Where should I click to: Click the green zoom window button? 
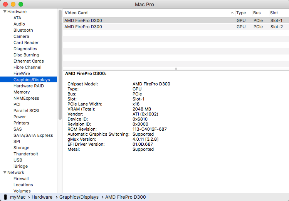[21, 4]
